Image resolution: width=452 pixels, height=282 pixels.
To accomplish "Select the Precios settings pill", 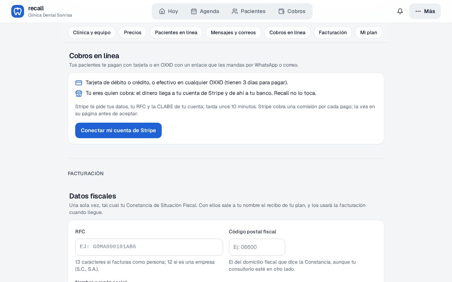I will click(133, 32).
